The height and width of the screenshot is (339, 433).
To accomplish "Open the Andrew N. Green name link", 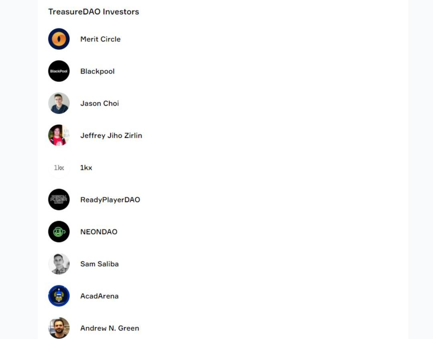I will (109, 328).
